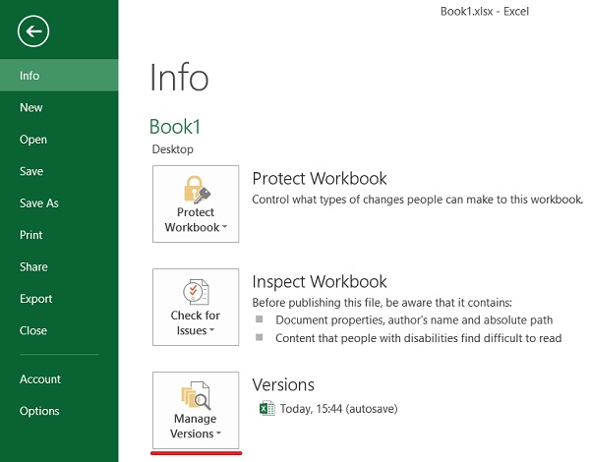Expand the Check for Issues dropdown button
This screenshot has width=590, height=462.
tap(196, 307)
